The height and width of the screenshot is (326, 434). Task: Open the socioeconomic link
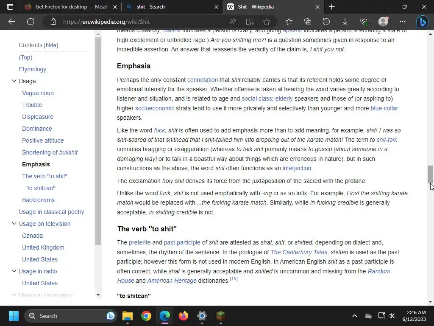(155, 108)
